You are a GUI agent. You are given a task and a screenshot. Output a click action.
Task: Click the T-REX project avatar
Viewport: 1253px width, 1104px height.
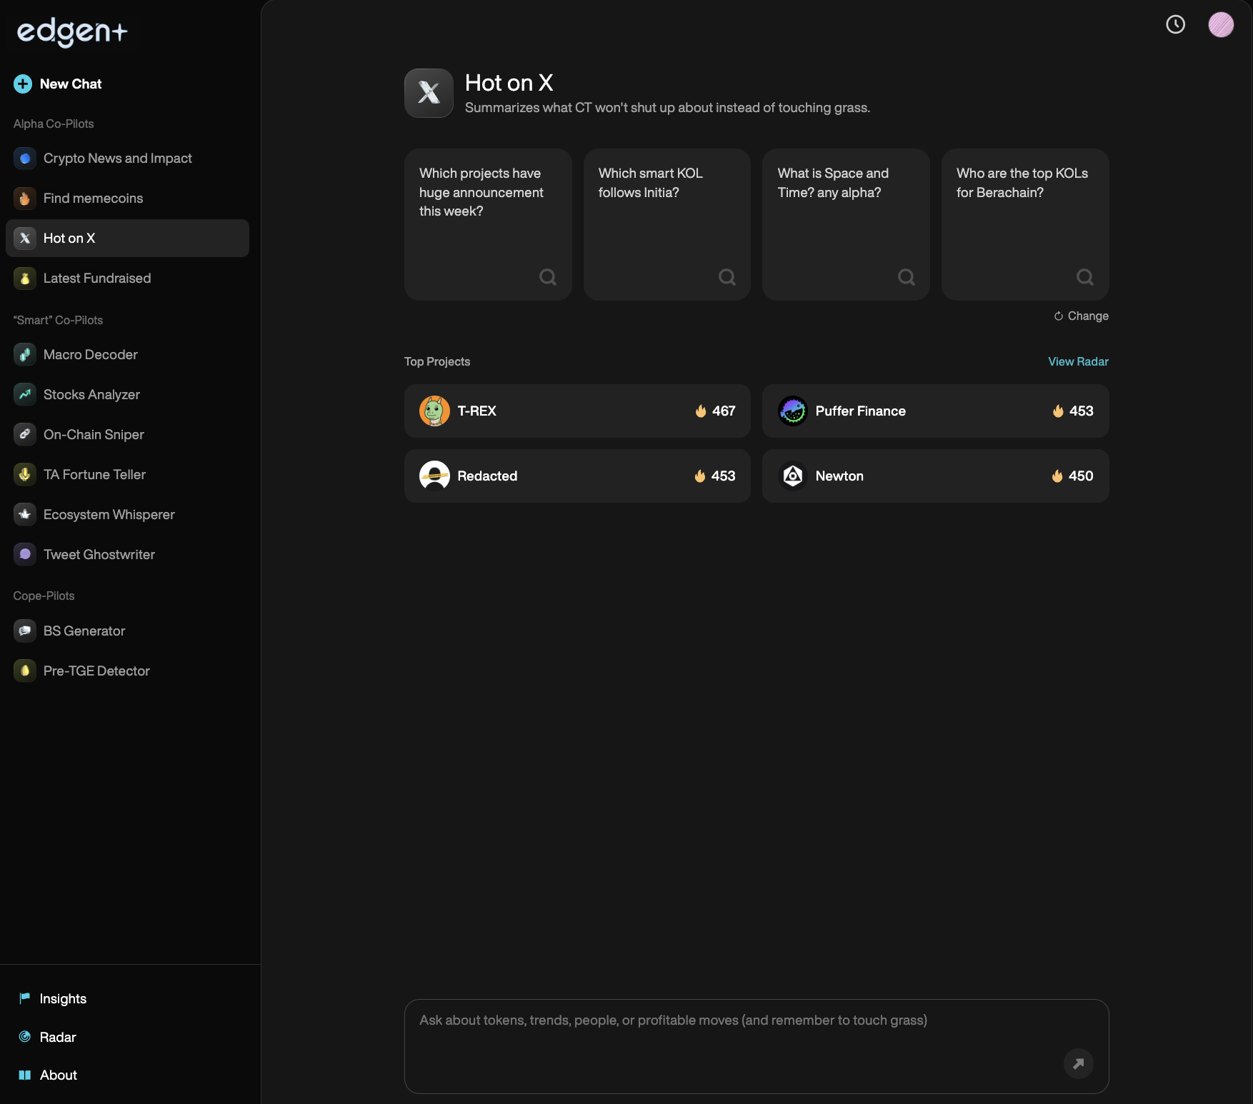(434, 411)
